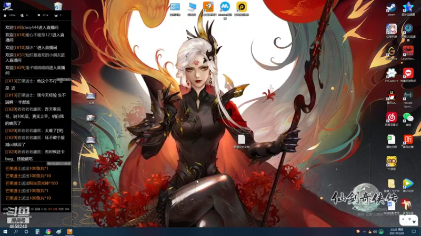Select the chat message ending with 太难了
This screenshot has width=421, height=236.
pyautogui.click(x=34, y=131)
